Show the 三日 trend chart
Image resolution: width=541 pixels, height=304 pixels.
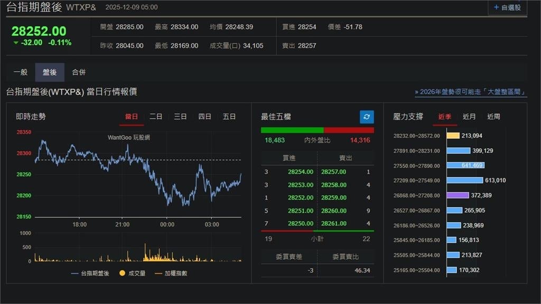(x=180, y=117)
